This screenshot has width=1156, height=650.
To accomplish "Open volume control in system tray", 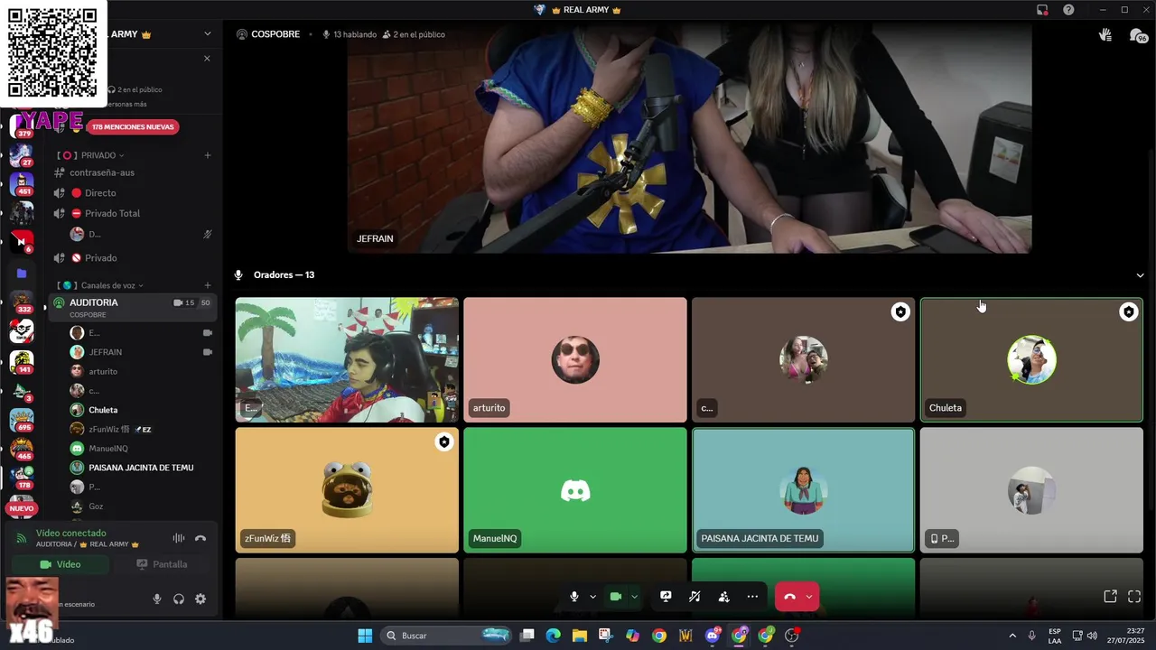I will tap(1092, 636).
